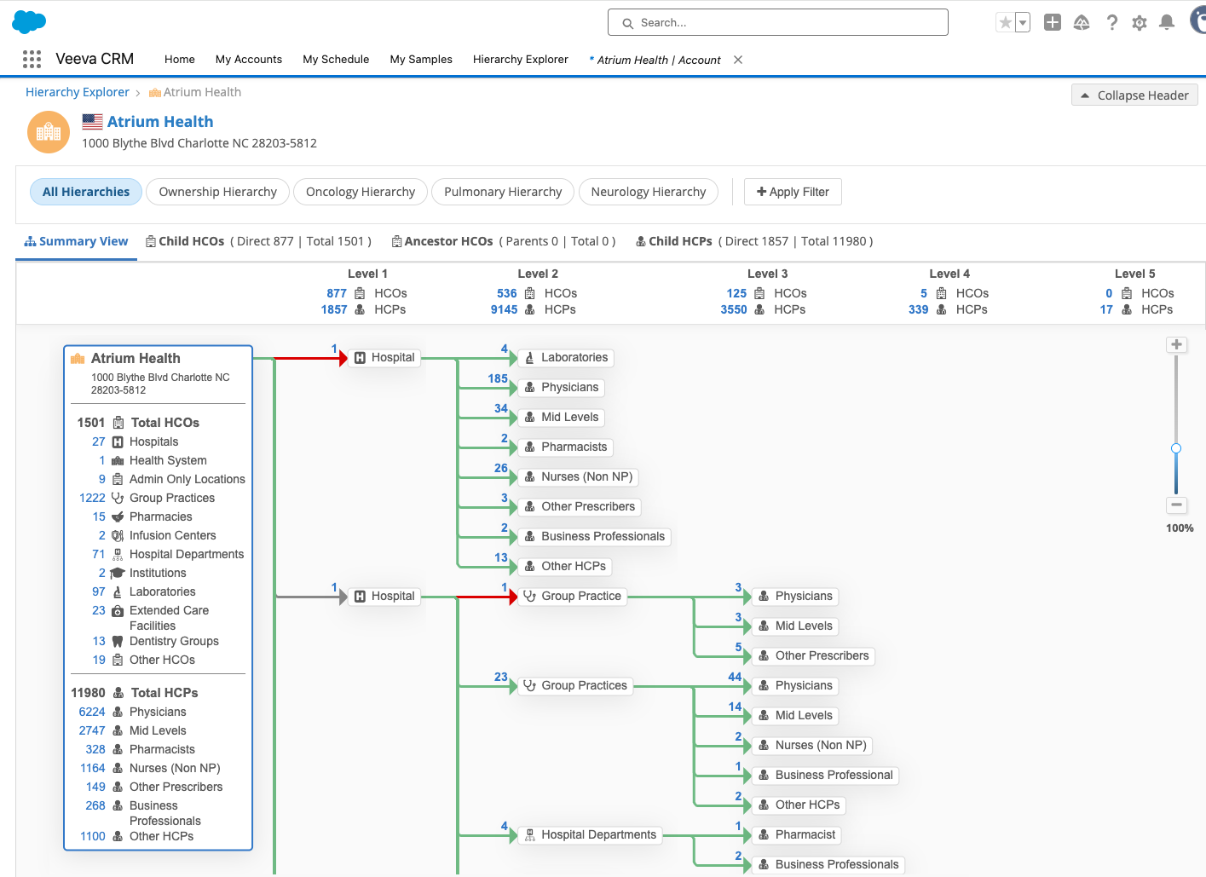View the notifications bell
The height and width of the screenshot is (877, 1206).
tap(1168, 23)
